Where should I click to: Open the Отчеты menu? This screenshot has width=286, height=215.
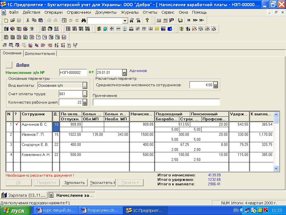[x=150, y=12]
